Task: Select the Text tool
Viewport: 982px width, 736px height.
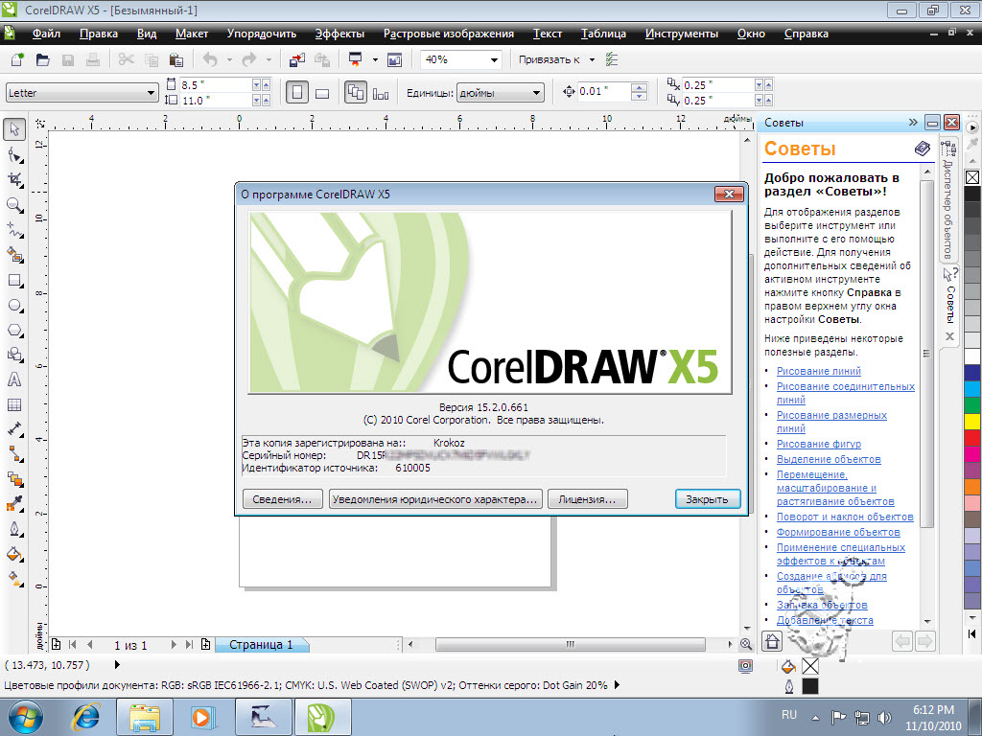Action: (14, 379)
